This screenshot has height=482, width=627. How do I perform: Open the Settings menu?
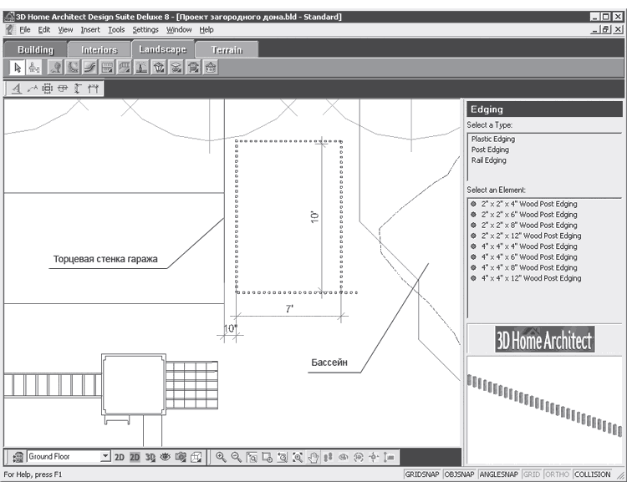point(145,29)
